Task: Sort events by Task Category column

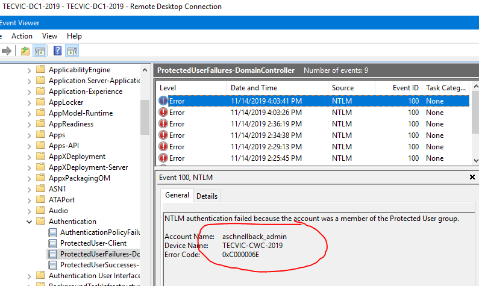Action: coord(446,88)
